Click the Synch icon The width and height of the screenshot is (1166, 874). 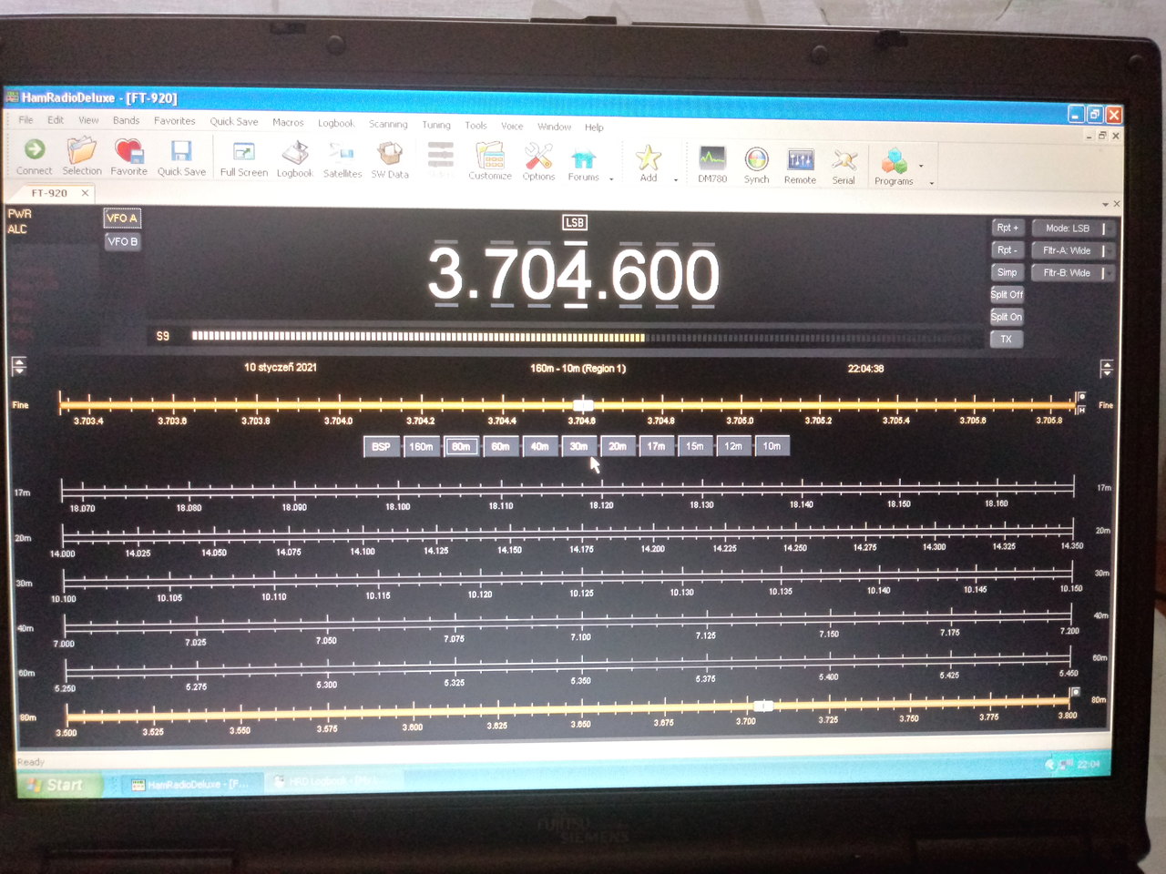click(756, 164)
